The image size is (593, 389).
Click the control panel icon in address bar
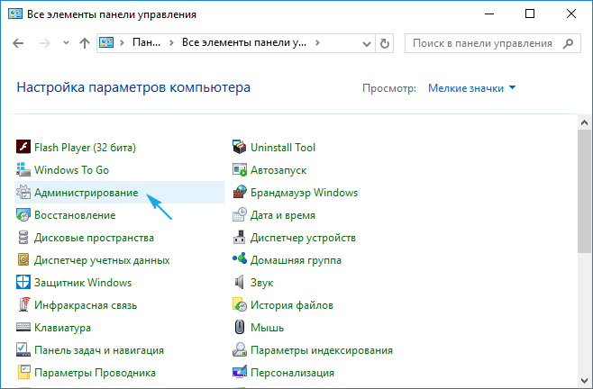(x=106, y=42)
